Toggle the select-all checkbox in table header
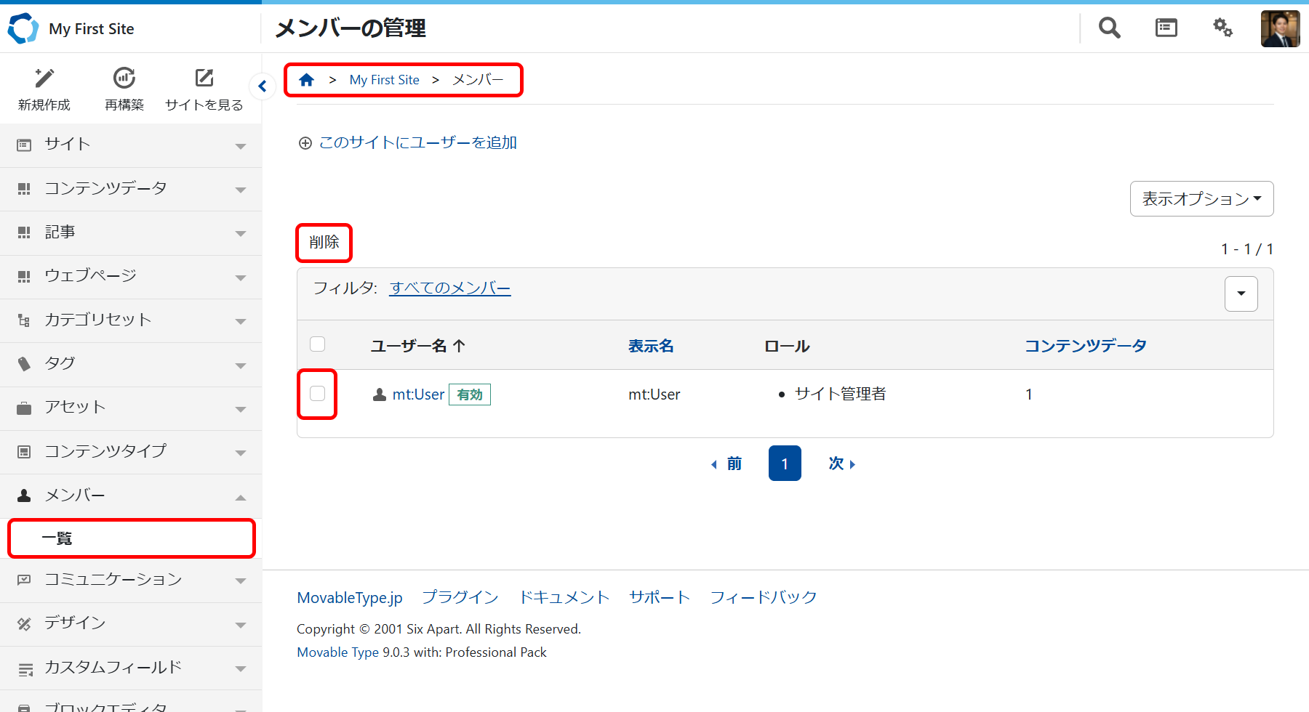The height and width of the screenshot is (712, 1309). pyautogui.click(x=318, y=344)
